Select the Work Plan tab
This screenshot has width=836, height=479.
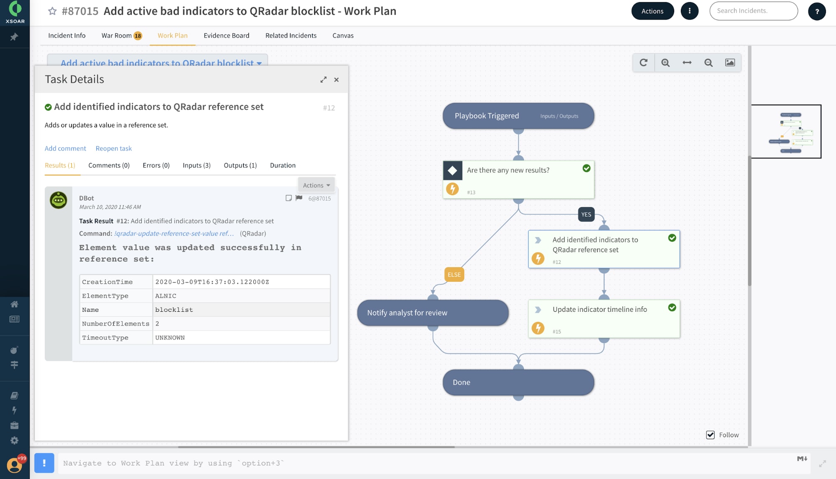(172, 36)
